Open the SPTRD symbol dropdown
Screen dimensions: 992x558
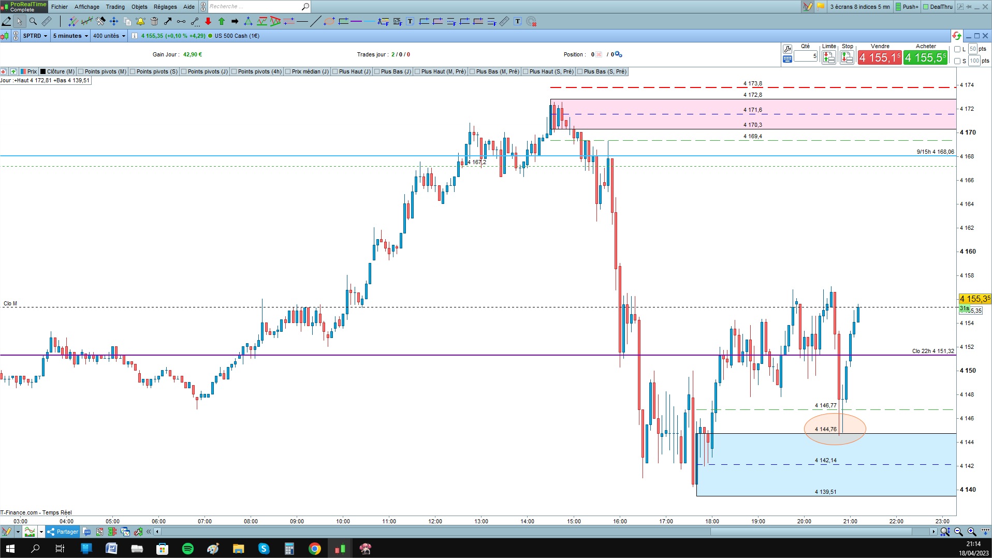click(x=35, y=36)
